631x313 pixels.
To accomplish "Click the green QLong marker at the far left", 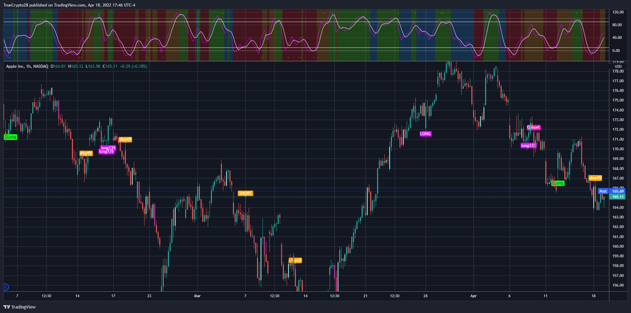I will 9,137.
